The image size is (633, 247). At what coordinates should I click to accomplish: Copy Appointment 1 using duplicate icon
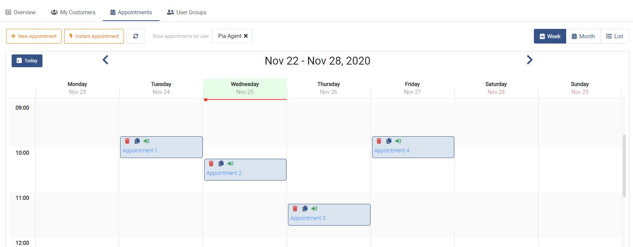point(137,141)
